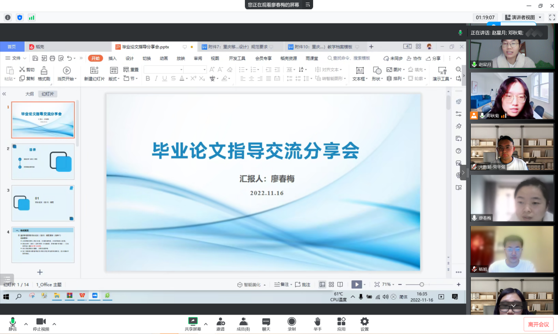Click the 举手 raise hand icon
The image size is (558, 334).
(x=317, y=322)
